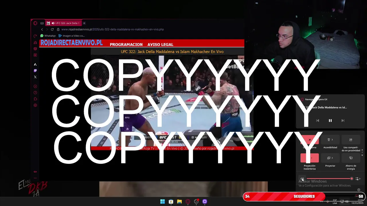
Task: Toggle Uso compartido en proximidad tile
Action: [351, 140]
